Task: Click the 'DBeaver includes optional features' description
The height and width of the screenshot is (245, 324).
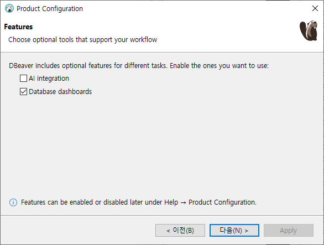Action: 139,66
